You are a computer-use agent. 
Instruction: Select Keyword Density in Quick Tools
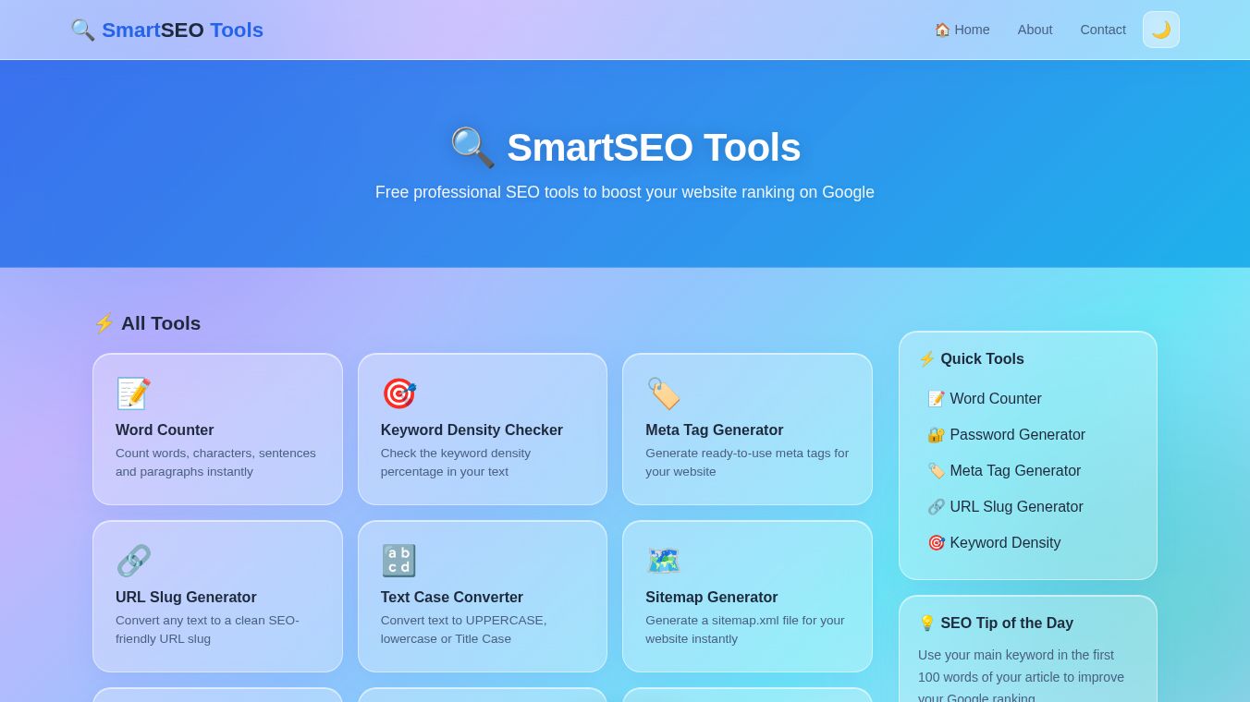tap(1028, 543)
